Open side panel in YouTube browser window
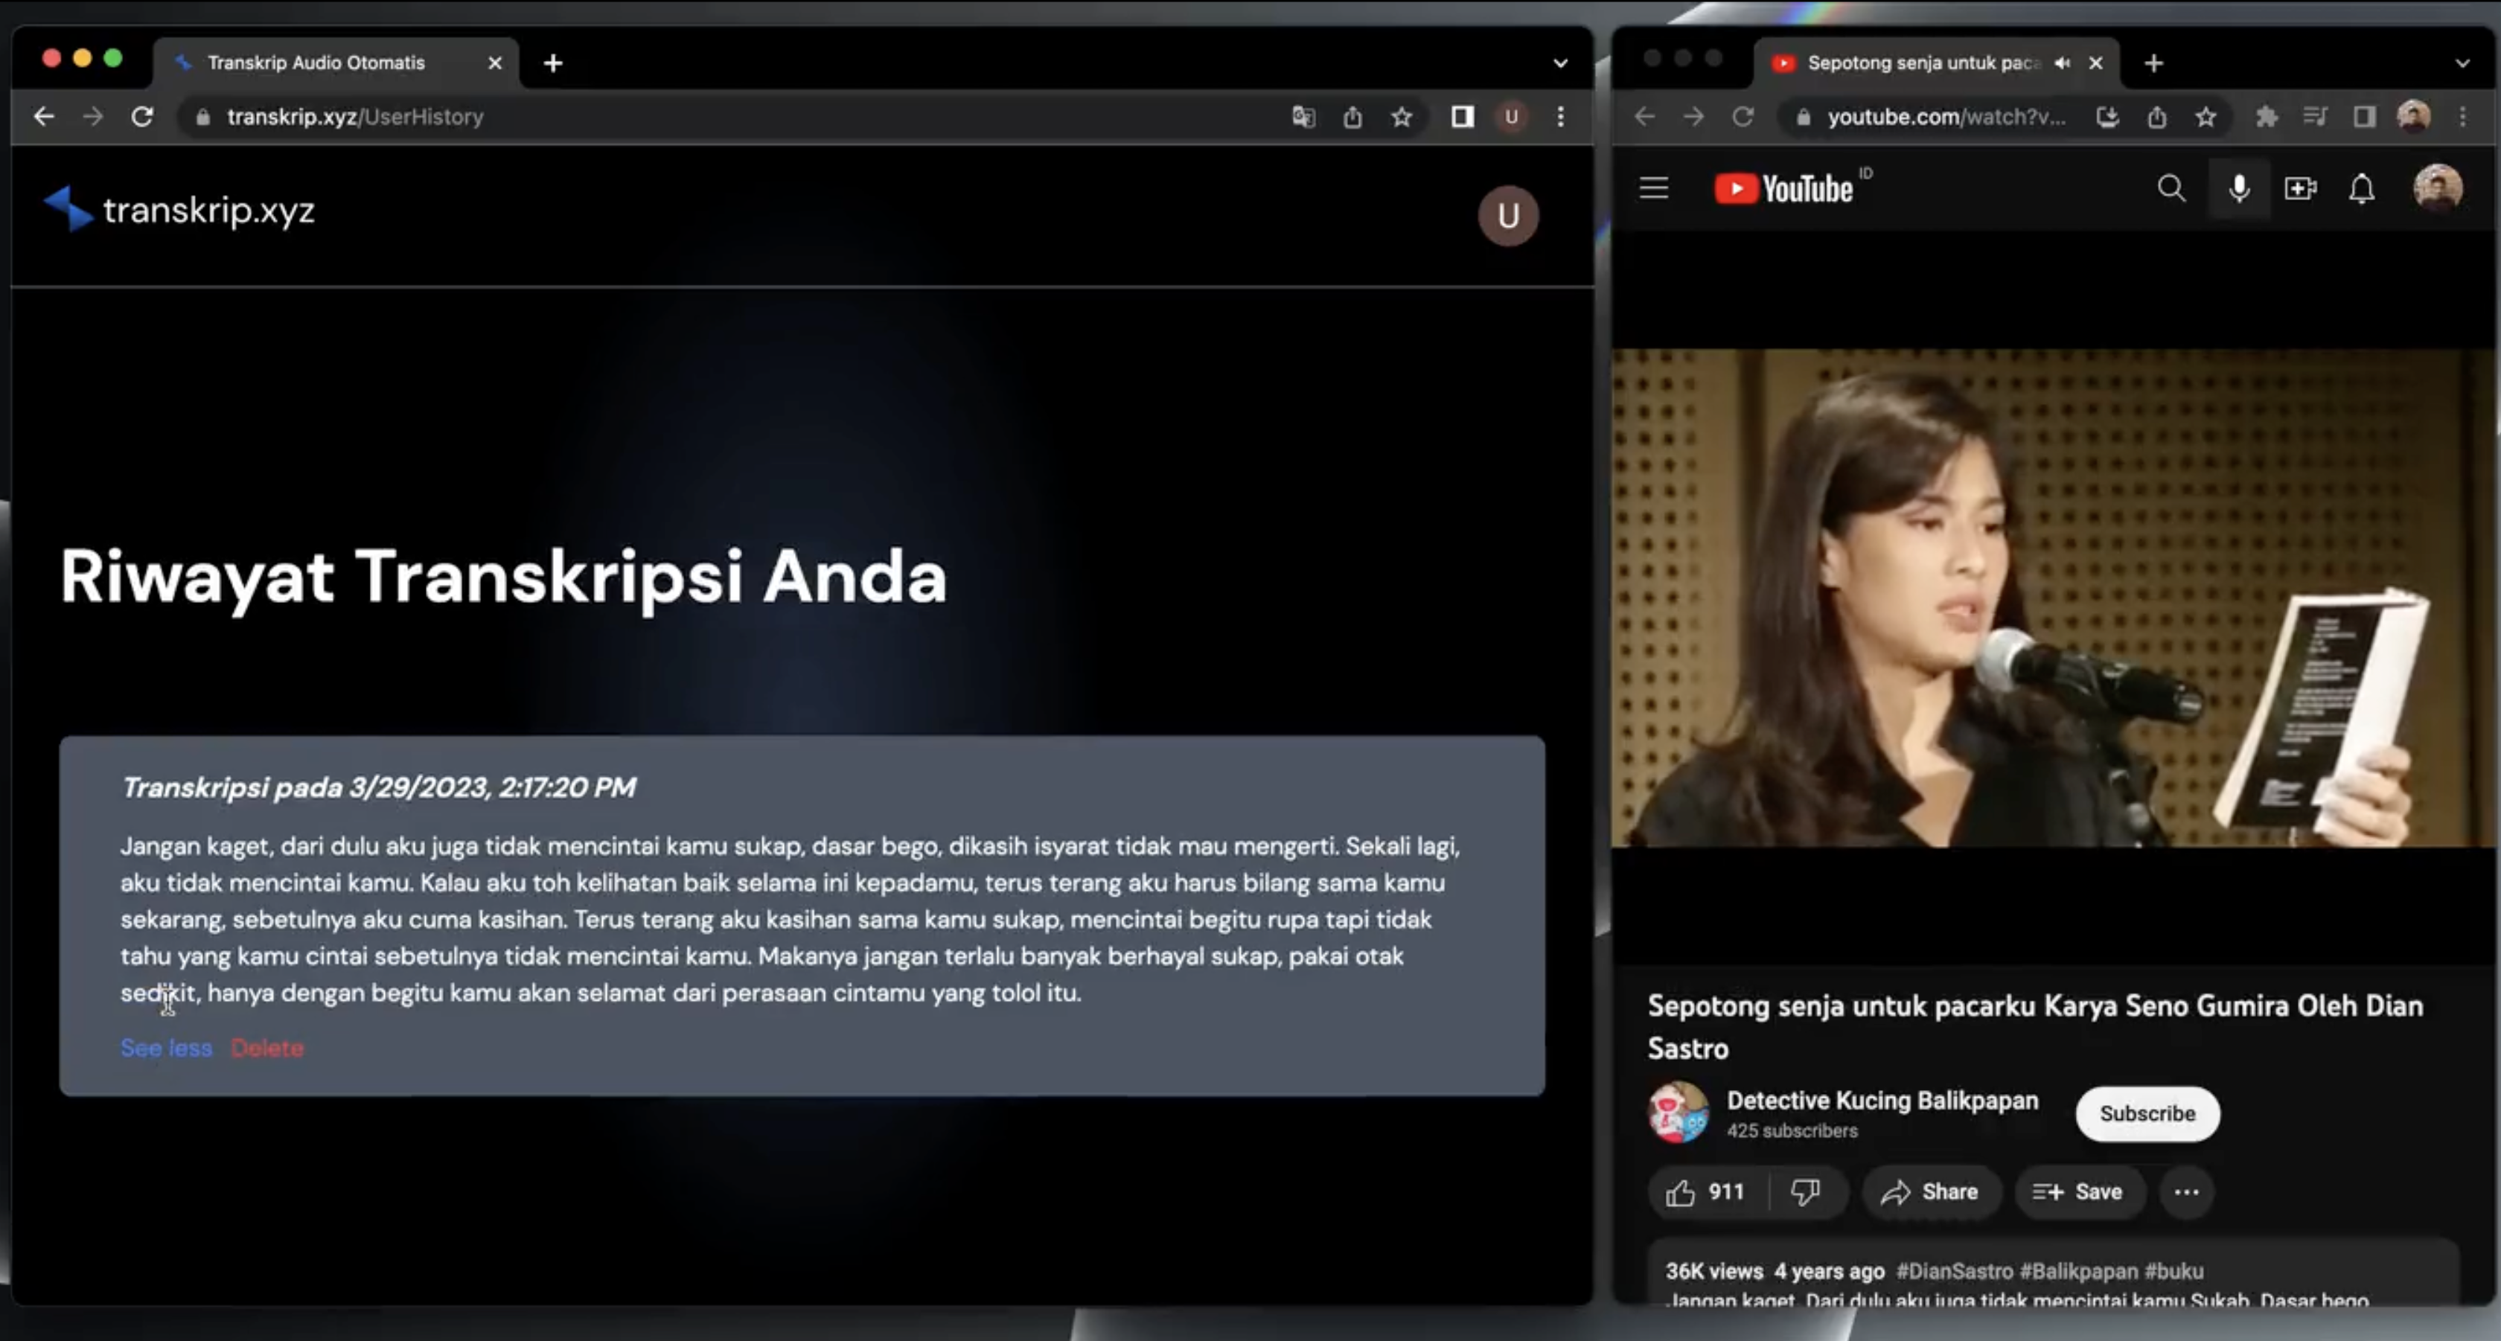2501x1341 pixels. 2364,118
